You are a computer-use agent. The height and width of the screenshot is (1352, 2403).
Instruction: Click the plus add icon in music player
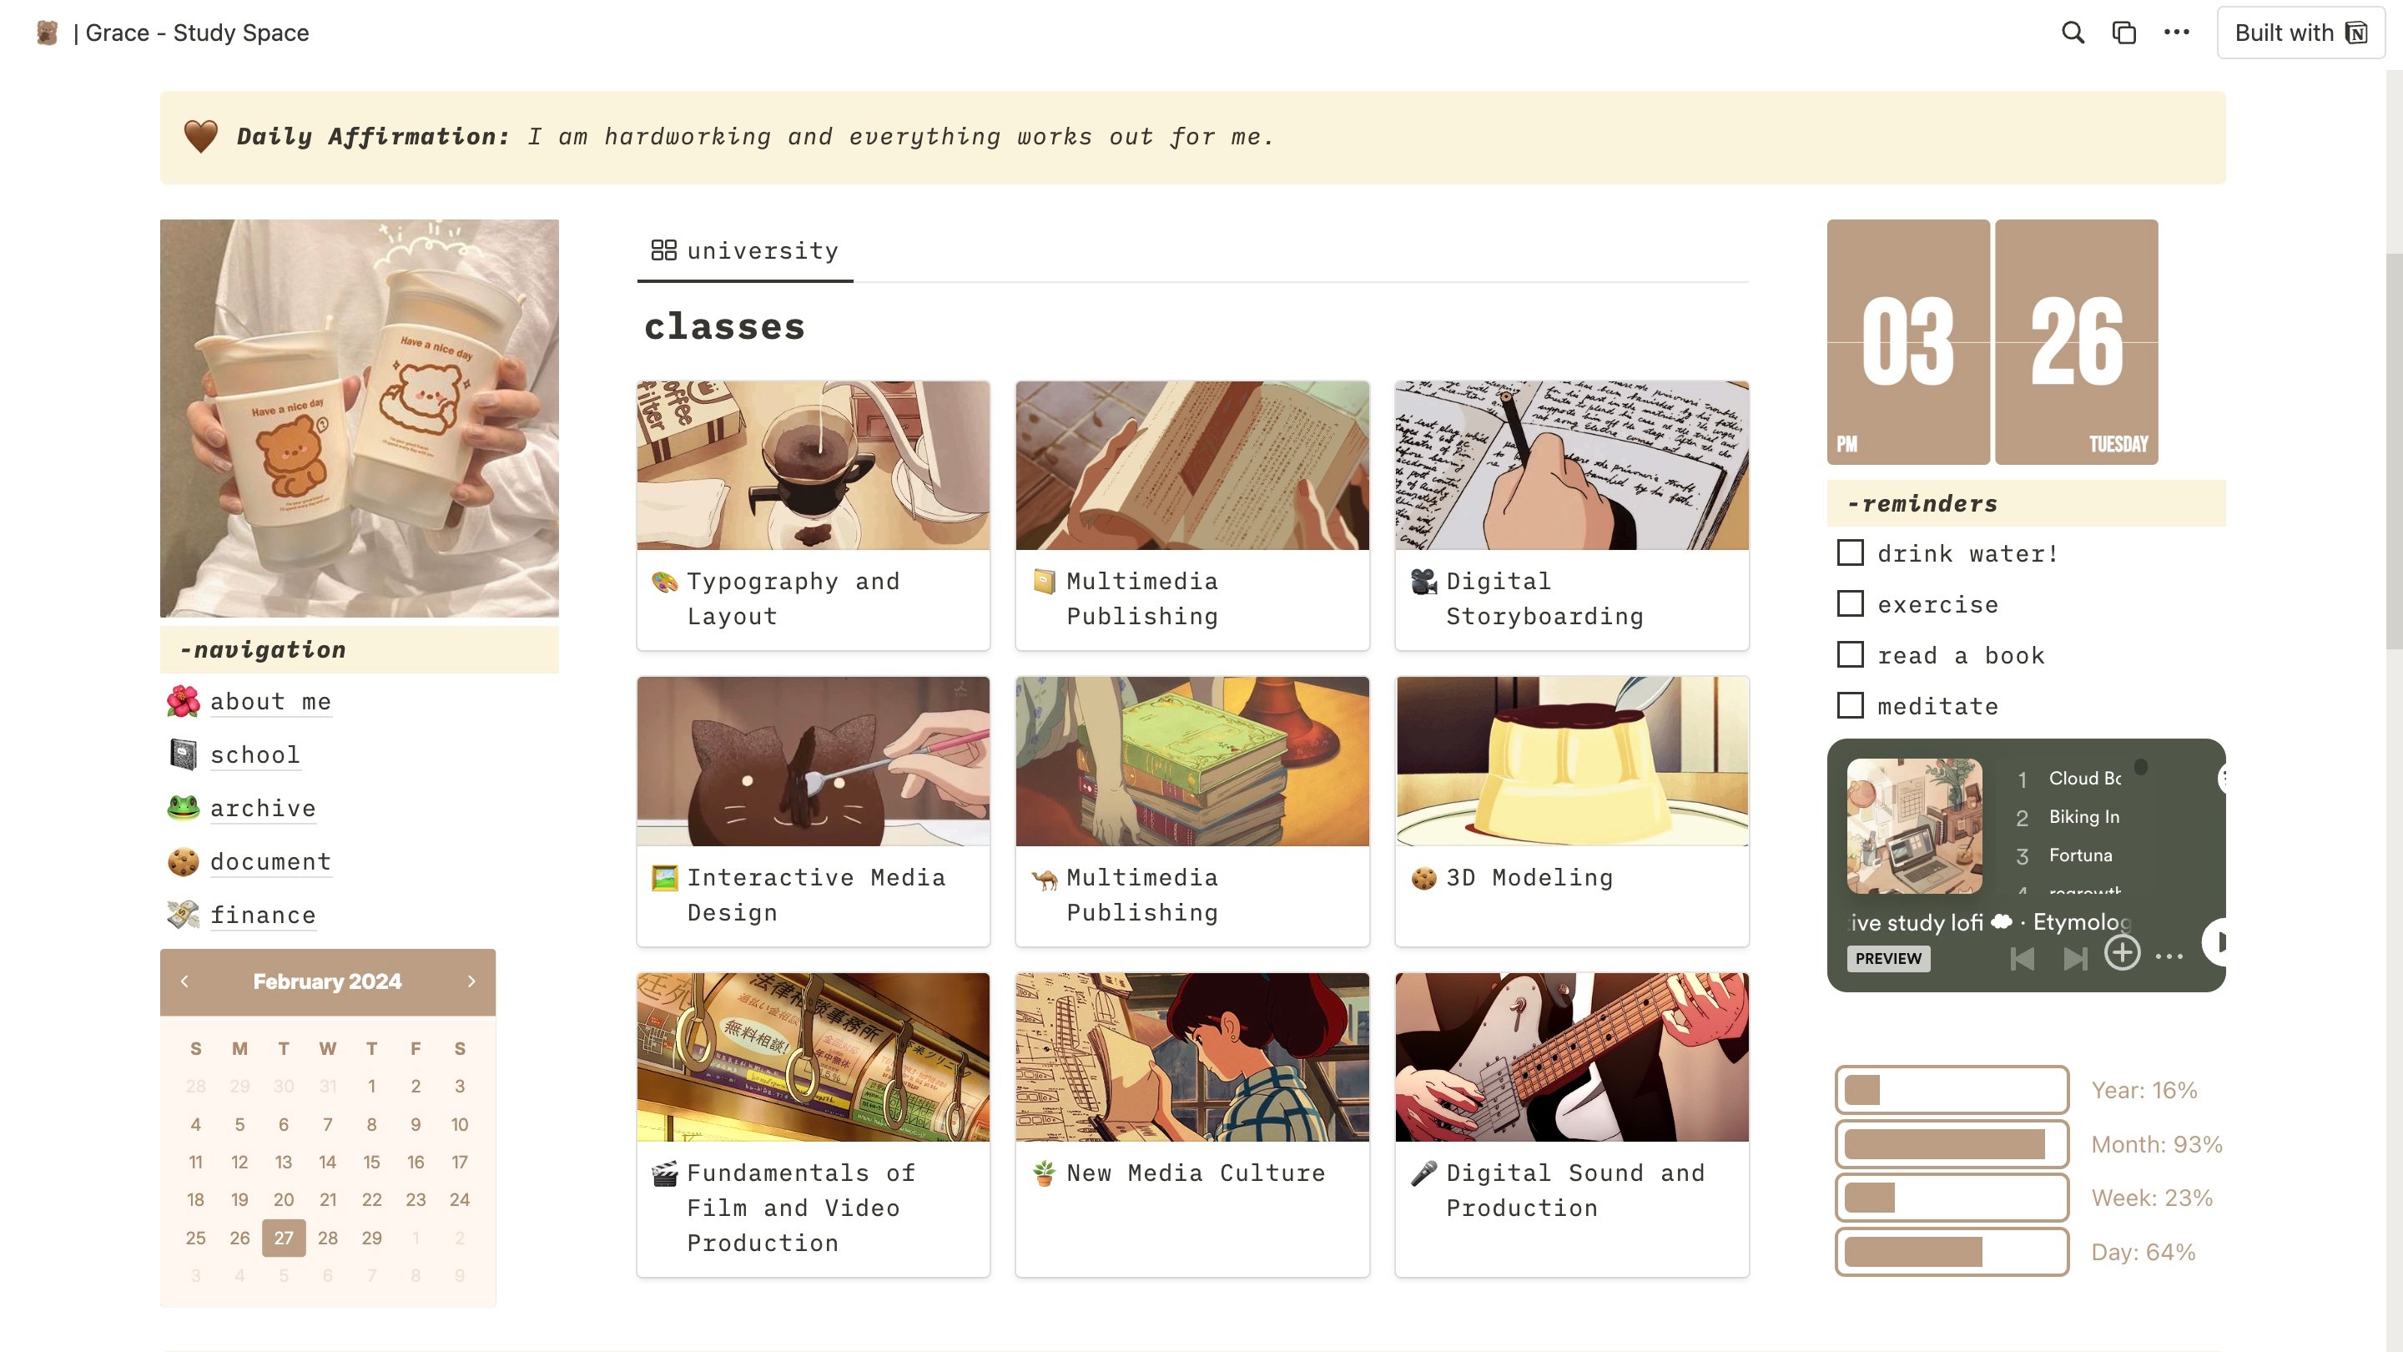point(2122,952)
